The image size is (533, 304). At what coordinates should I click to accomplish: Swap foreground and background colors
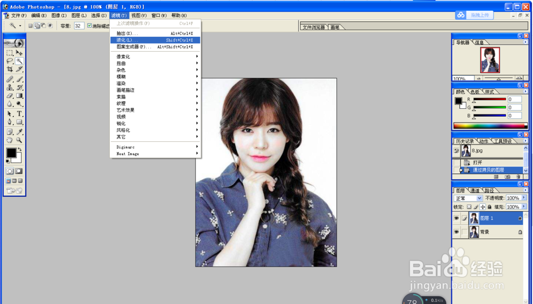(20, 149)
